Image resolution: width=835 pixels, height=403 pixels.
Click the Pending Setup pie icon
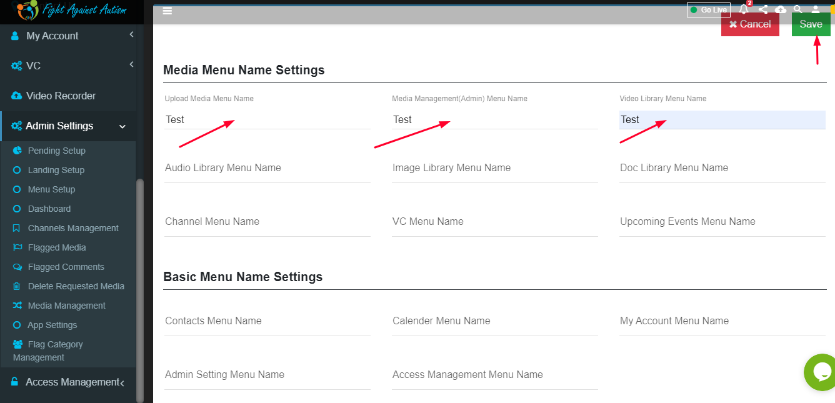[x=17, y=151]
